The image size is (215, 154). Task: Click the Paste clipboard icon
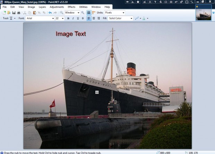coord(34,12)
